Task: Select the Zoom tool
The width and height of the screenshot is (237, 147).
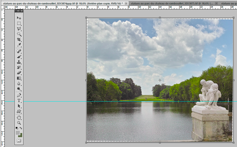Action: (x=19, y=123)
